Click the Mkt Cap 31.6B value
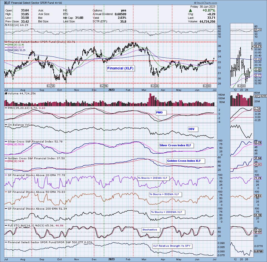This screenshot has height=262, width=267. [x=79, y=18]
